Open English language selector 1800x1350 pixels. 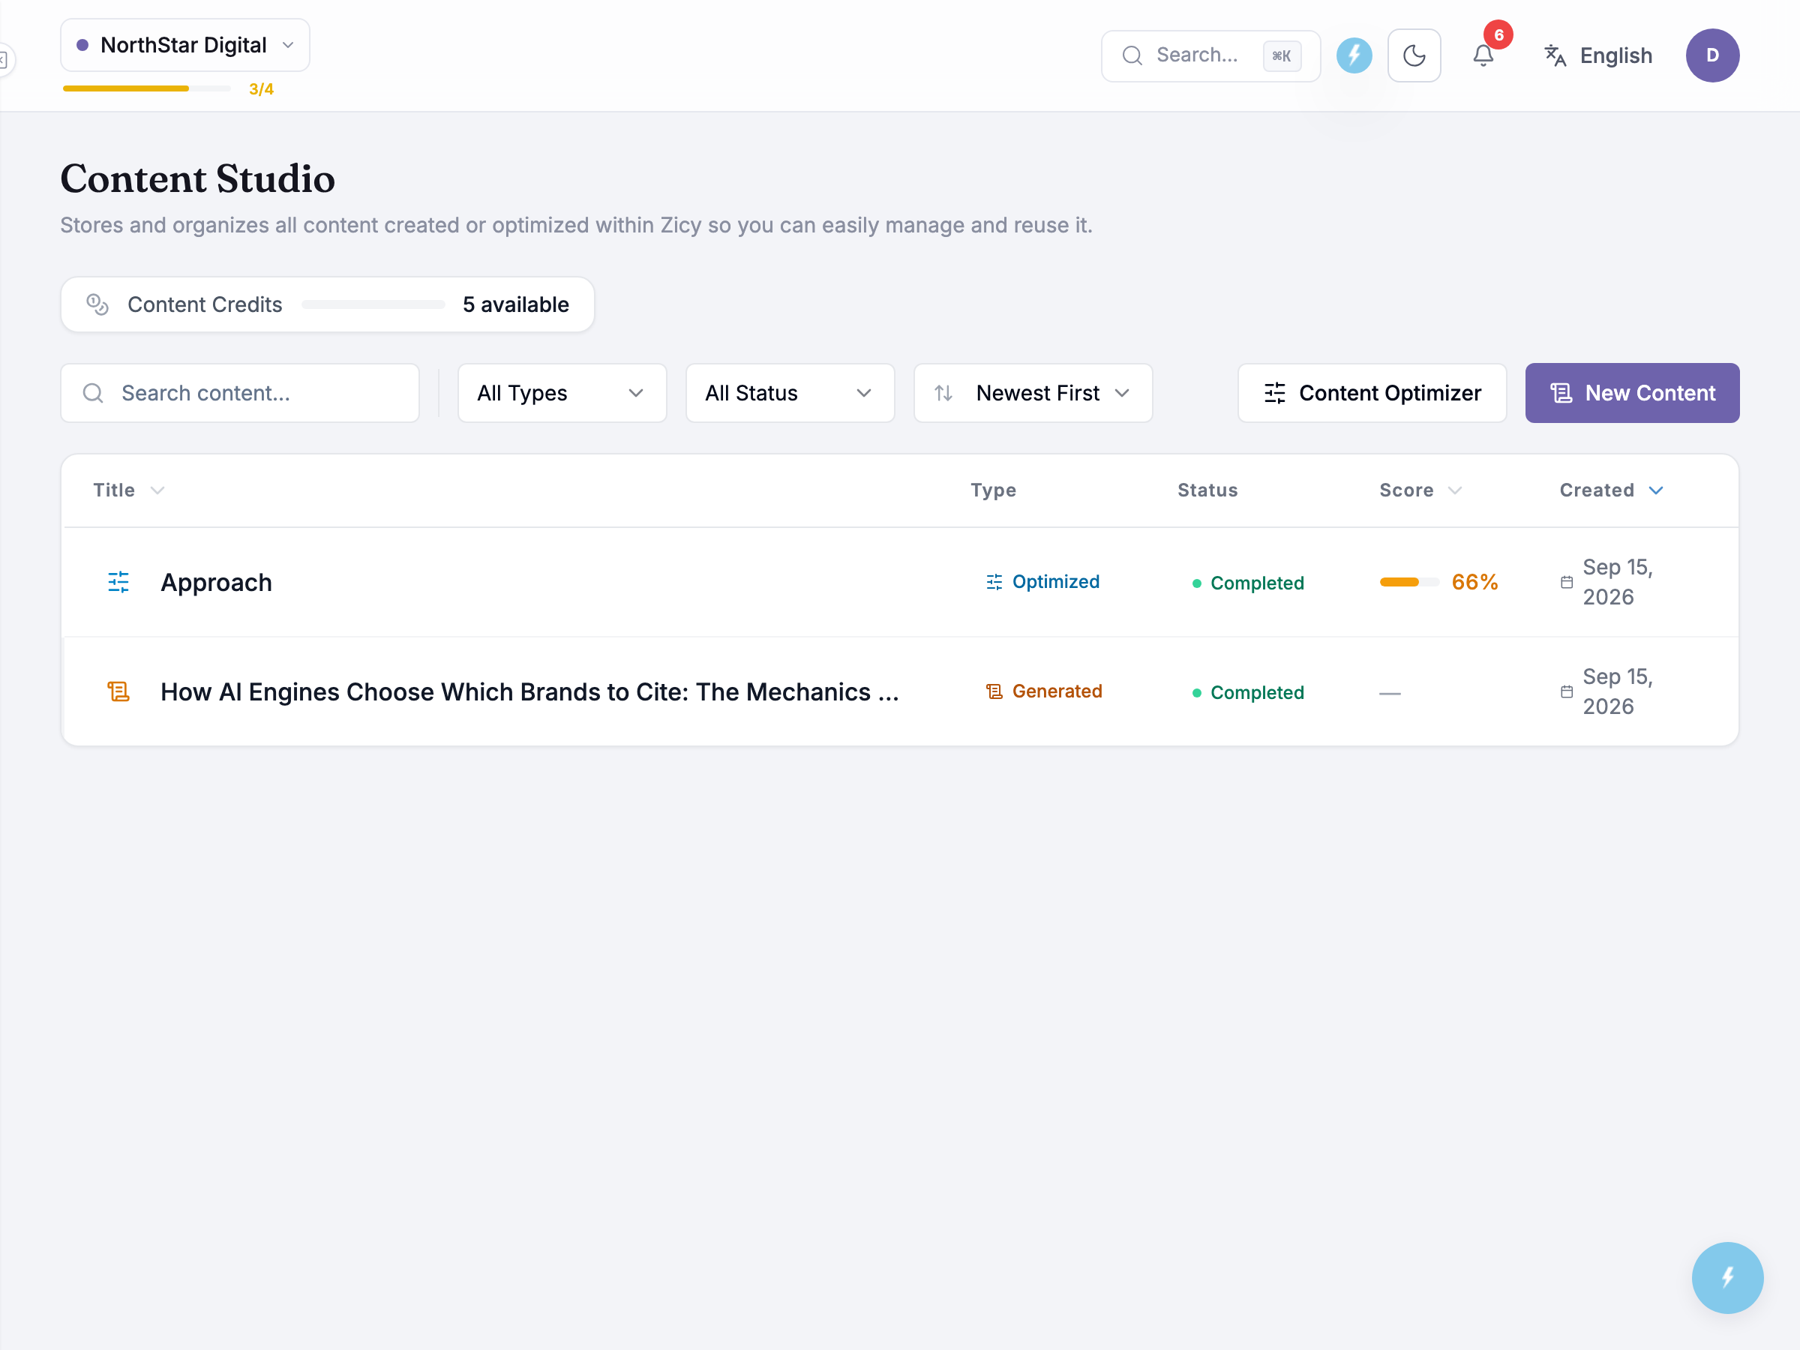1598,55
